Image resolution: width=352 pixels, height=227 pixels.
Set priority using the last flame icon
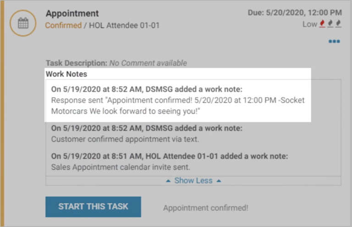[x=338, y=24]
